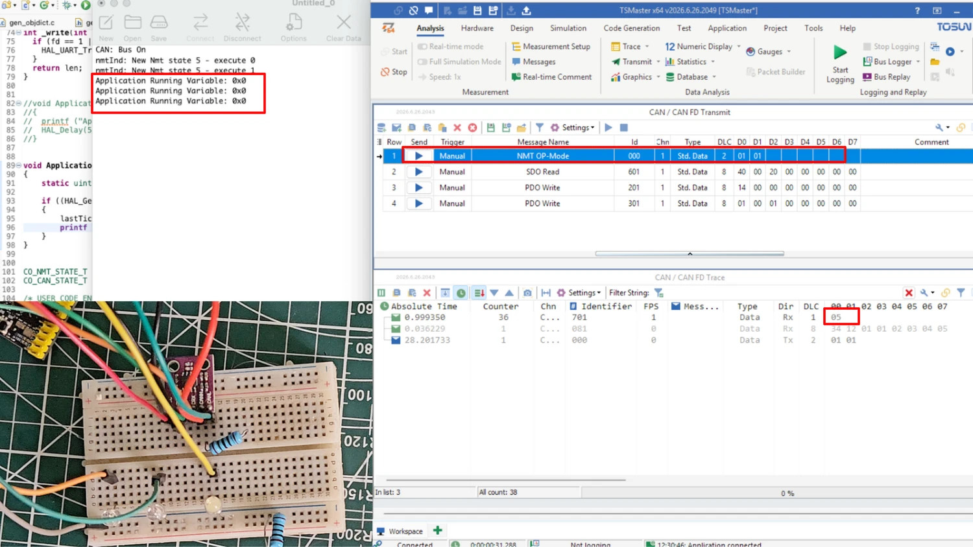Viewport: 973px width, 547px height.
Task: Send the SDO Read message
Action: pyautogui.click(x=419, y=172)
